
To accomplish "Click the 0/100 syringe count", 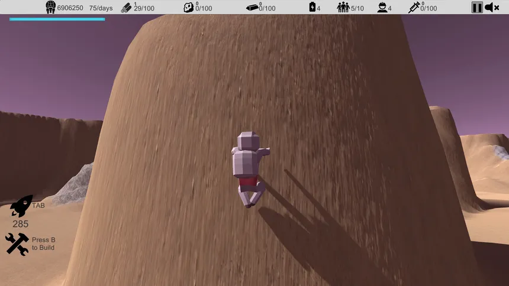I will tap(429, 8).
